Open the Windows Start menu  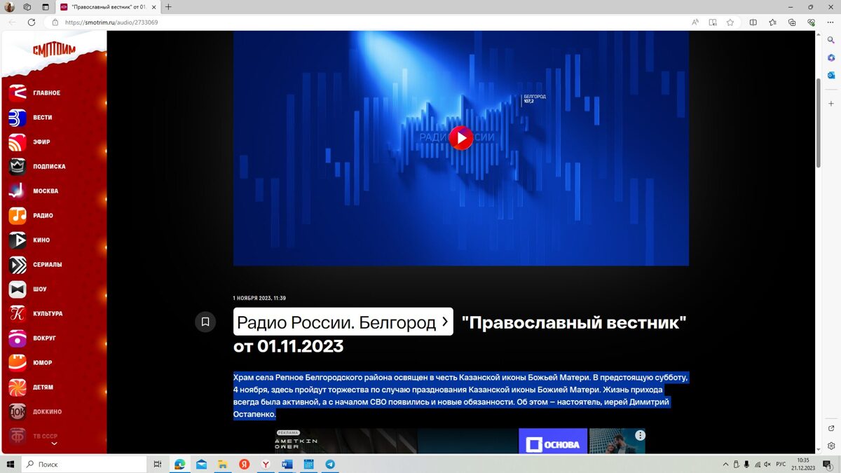point(11,465)
